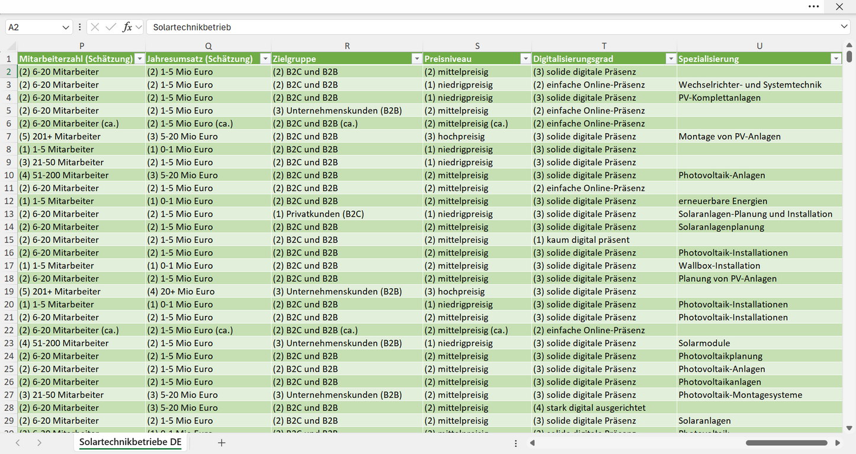Screen dimensions: 856x454
Task: Select cell with Planung von PV-Anlagen
Action: click(x=759, y=278)
